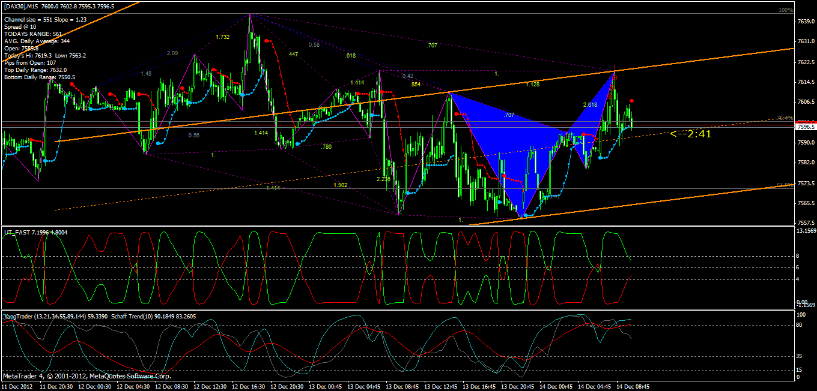The image size is (817, 391).
Task: Click the current price tag 7596.5
Action: pyautogui.click(x=805, y=127)
